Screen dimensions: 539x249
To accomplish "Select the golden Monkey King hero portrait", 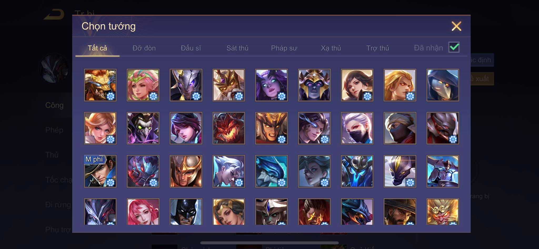I will [443, 212].
